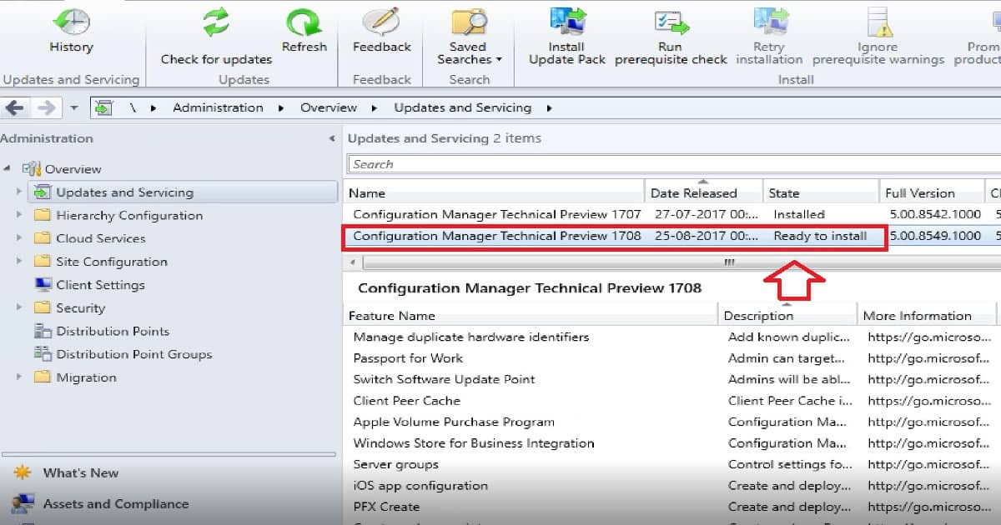Image resolution: width=1001 pixels, height=525 pixels.
Task: Select the Site Configuration folder
Action: click(112, 262)
